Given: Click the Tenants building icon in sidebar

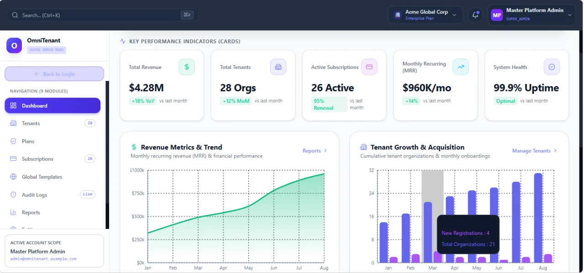Looking at the screenshot, I should pos(13,123).
